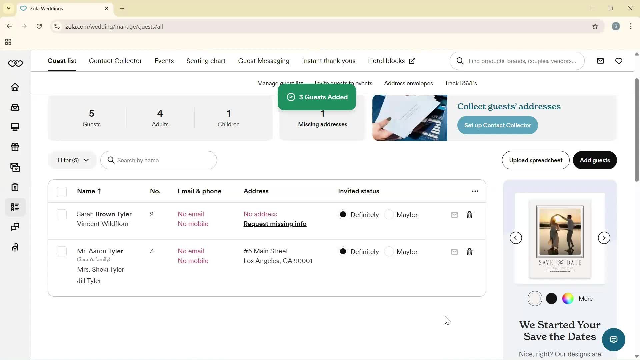Viewport: 640px width, 360px height.
Task: Click the Add guests button
Action: [x=595, y=160]
